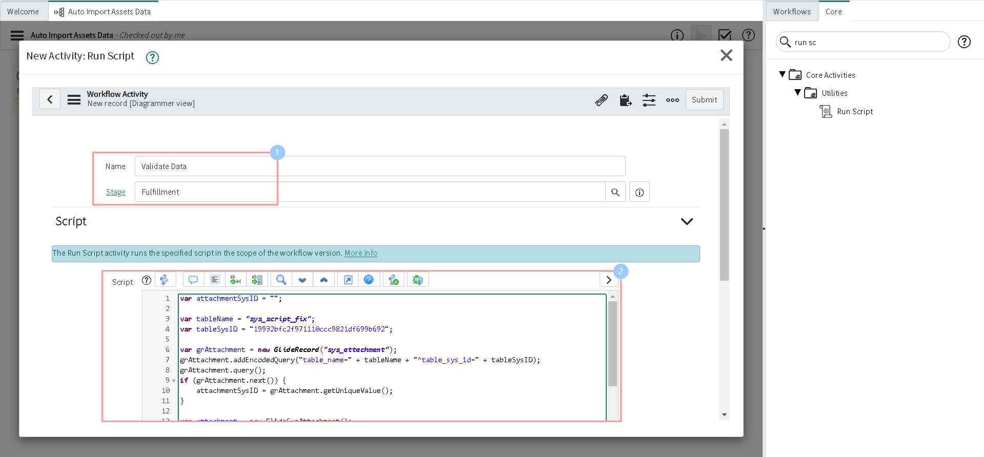The image size is (984, 457).
Task: Find next occurrence down arrow
Action: tap(302, 280)
